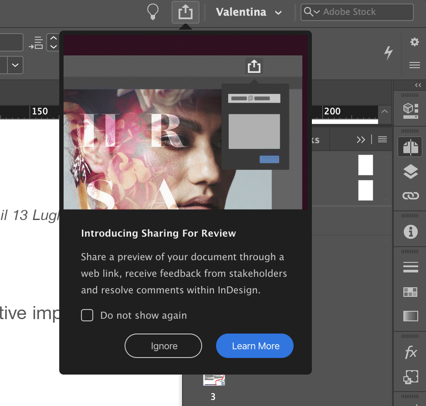Viewport: 426px width, 406px height.
Task: Click the Ignore button
Action: pos(163,346)
